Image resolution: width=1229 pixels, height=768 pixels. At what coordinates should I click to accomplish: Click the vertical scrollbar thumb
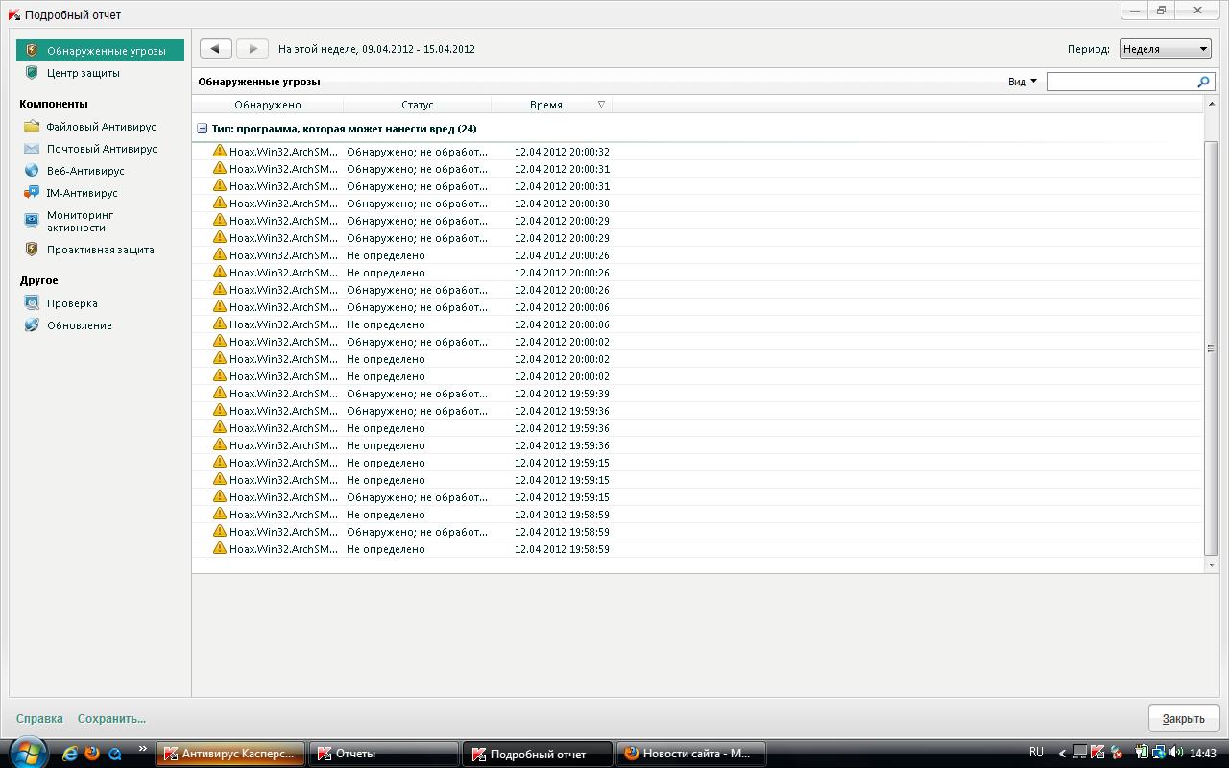coord(1211,348)
